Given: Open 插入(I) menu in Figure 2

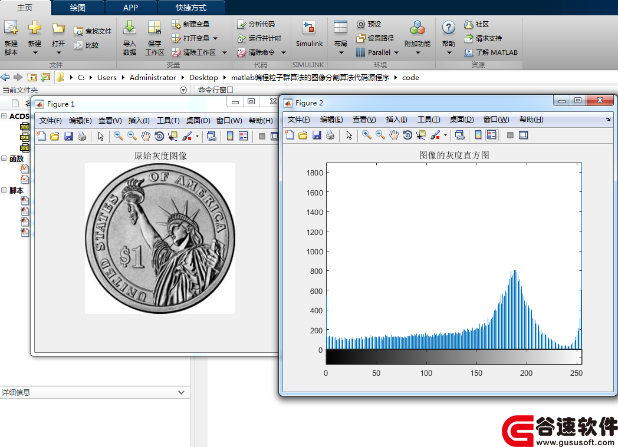Looking at the screenshot, I should 396,120.
